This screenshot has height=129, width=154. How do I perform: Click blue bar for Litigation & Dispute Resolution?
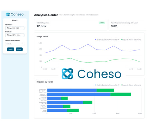[55, 106]
